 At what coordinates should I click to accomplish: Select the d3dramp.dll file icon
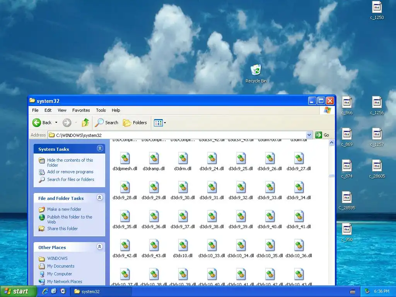(154, 158)
